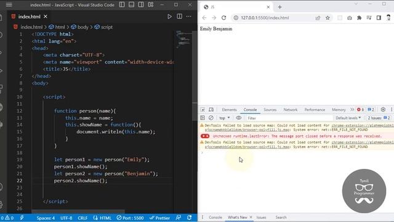The image size is (394, 222).
Task: Open Customize Layout icon in title bar
Action: coord(151,4)
